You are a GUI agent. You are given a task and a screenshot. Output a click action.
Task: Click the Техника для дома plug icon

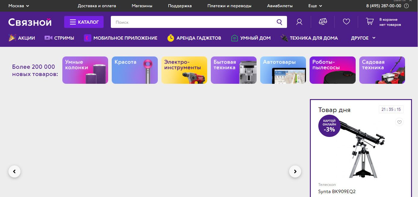tap(284, 38)
